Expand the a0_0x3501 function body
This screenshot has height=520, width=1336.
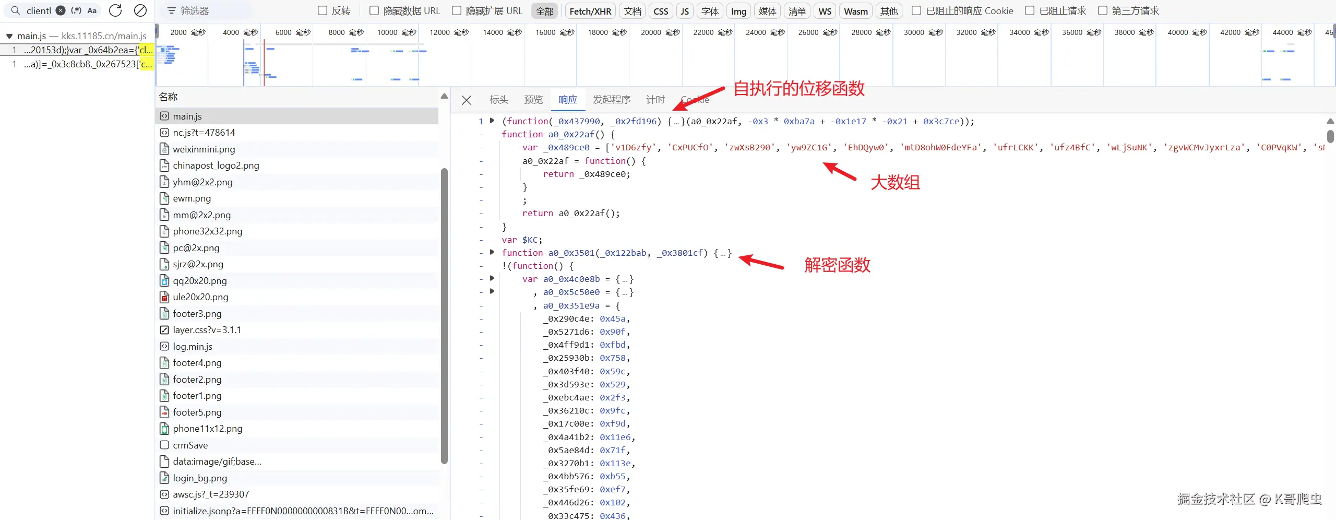coord(492,252)
